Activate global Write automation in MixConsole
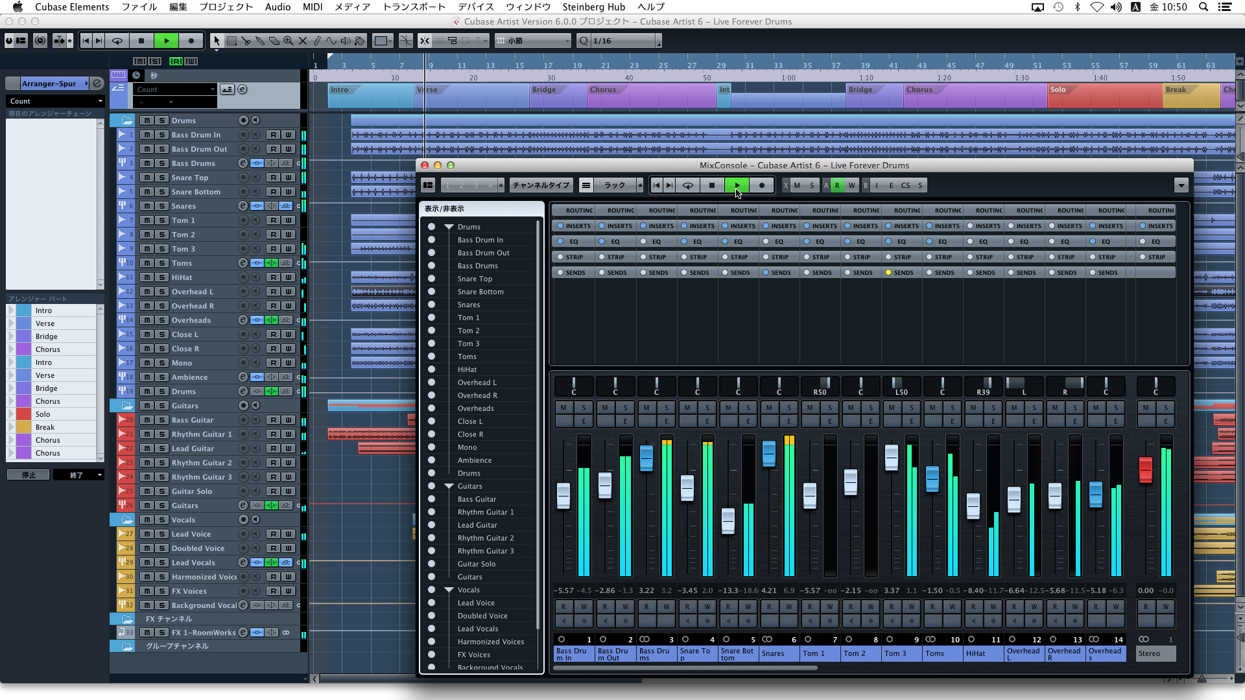 (x=851, y=185)
